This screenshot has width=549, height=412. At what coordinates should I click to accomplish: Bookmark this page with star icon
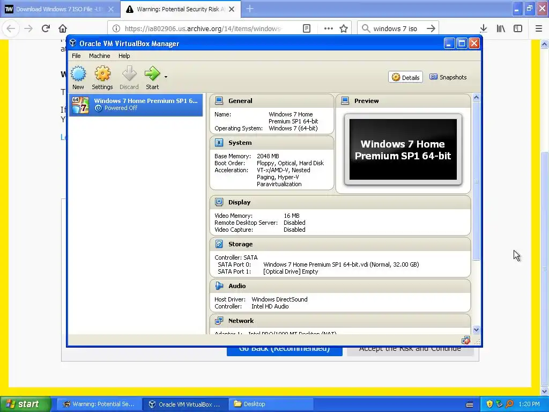(344, 28)
